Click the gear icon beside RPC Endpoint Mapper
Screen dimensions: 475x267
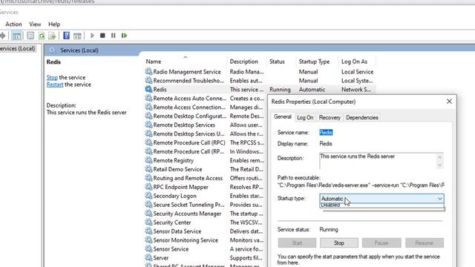tap(148, 187)
